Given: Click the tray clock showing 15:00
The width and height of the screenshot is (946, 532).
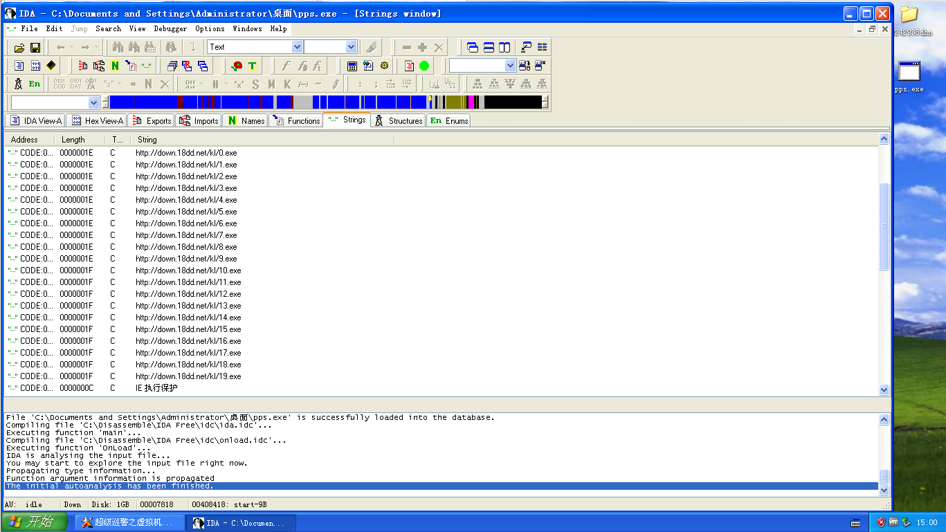Looking at the screenshot, I should tap(927, 522).
